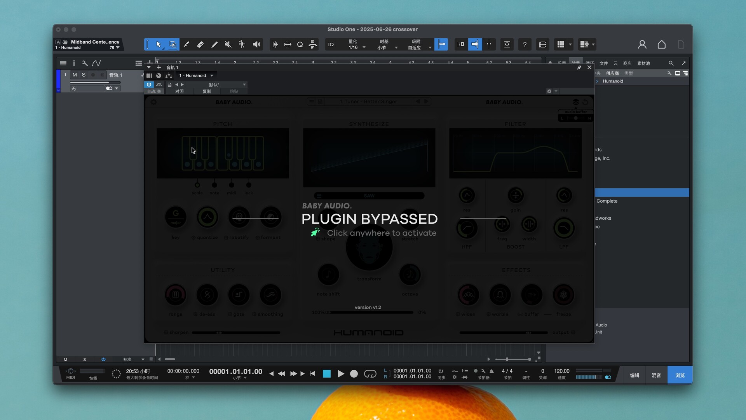Open the track list lines icon
The height and width of the screenshot is (420, 746).
click(x=63, y=63)
